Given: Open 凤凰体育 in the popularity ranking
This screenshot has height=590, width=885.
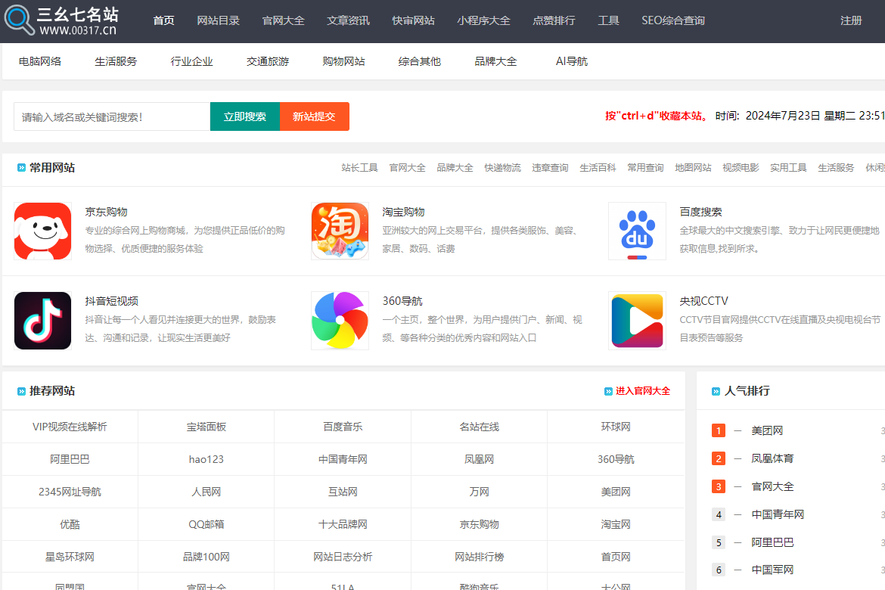Looking at the screenshot, I should 773,459.
